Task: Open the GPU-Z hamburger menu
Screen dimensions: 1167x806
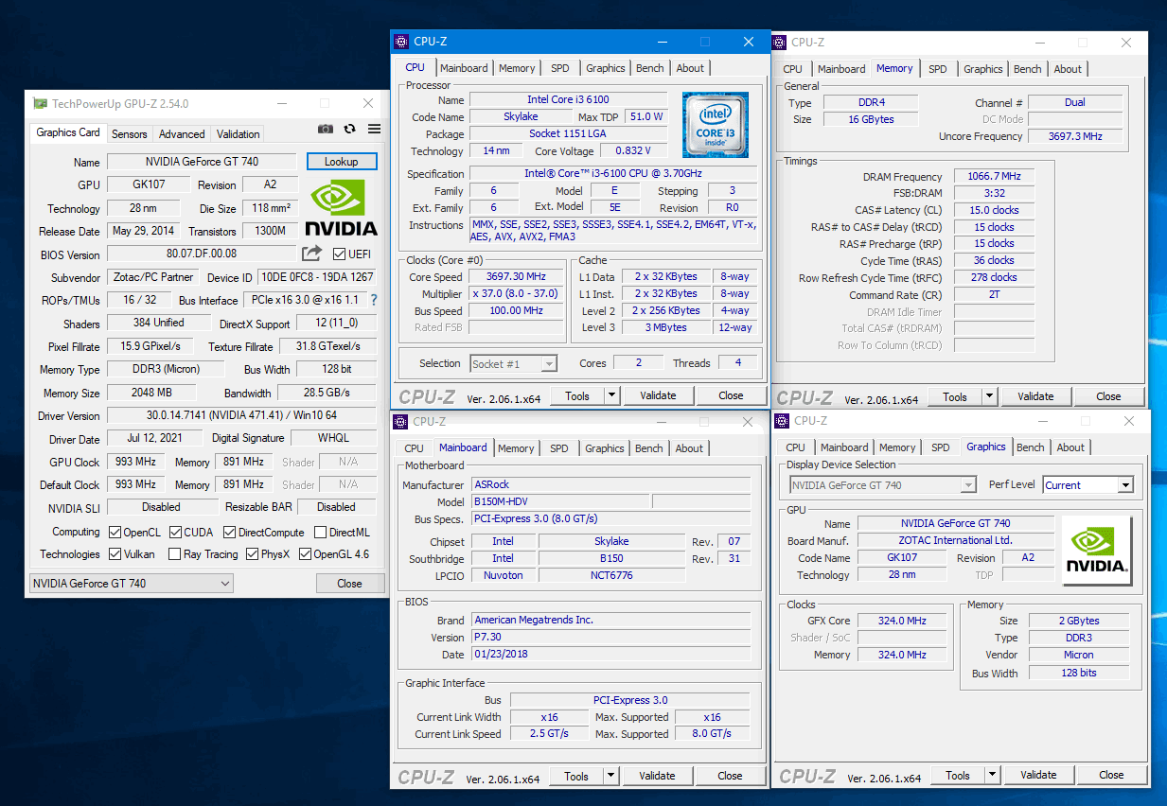Action: pos(374,130)
